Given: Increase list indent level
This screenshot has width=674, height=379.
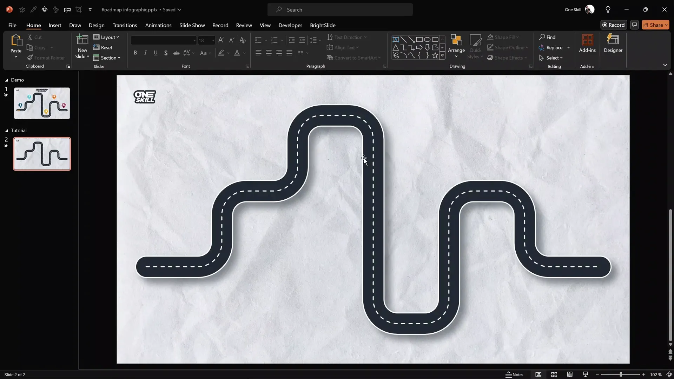Looking at the screenshot, I should coord(302,40).
